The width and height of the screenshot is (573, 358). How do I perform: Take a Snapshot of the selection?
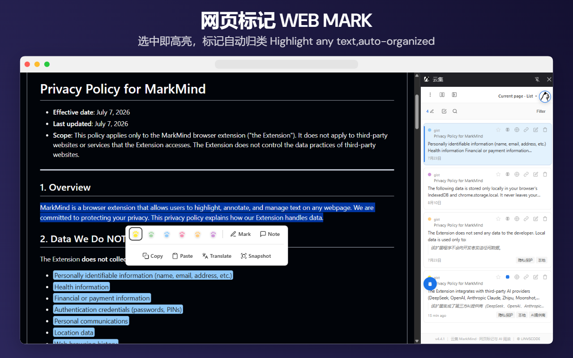tap(256, 256)
